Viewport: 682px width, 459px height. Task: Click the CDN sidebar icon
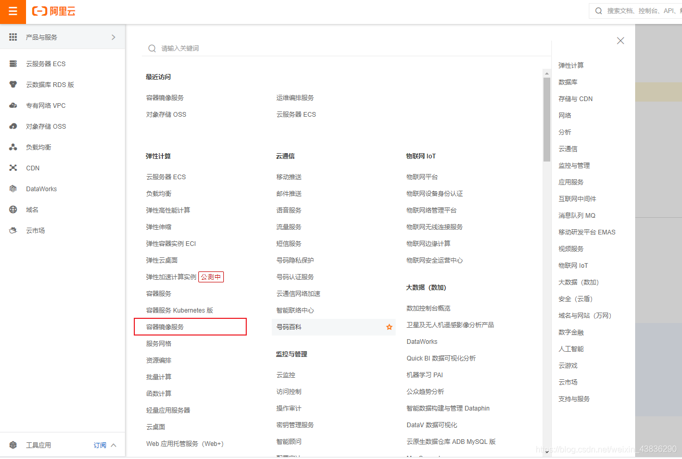[x=13, y=168]
